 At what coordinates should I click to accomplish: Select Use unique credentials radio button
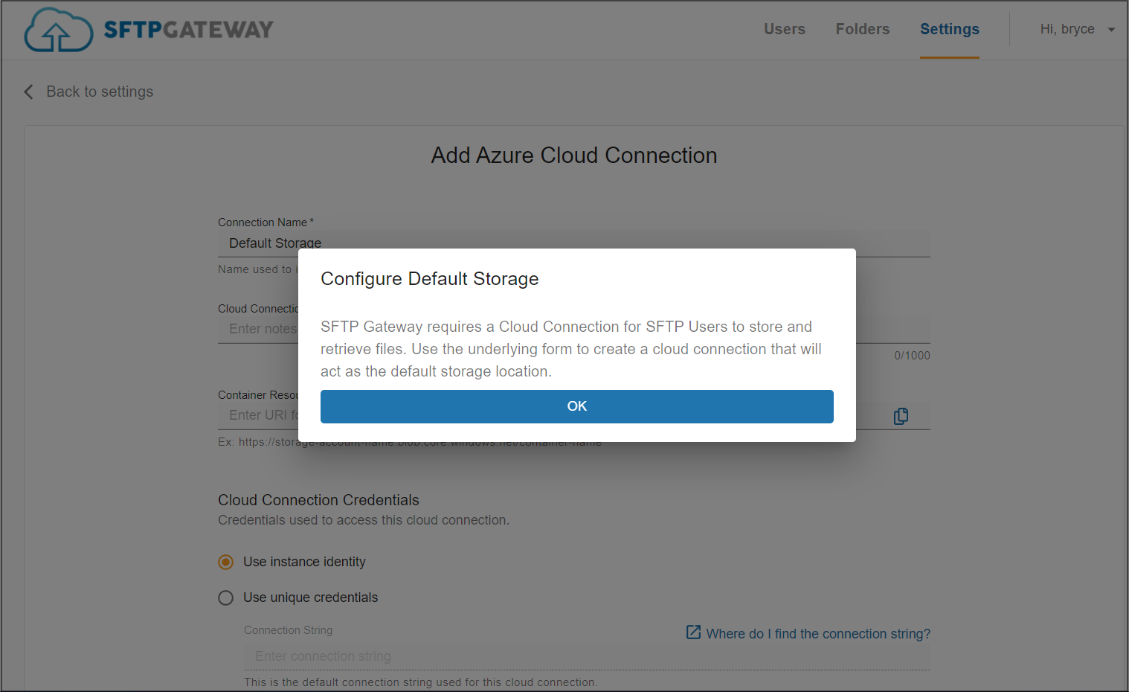[225, 598]
